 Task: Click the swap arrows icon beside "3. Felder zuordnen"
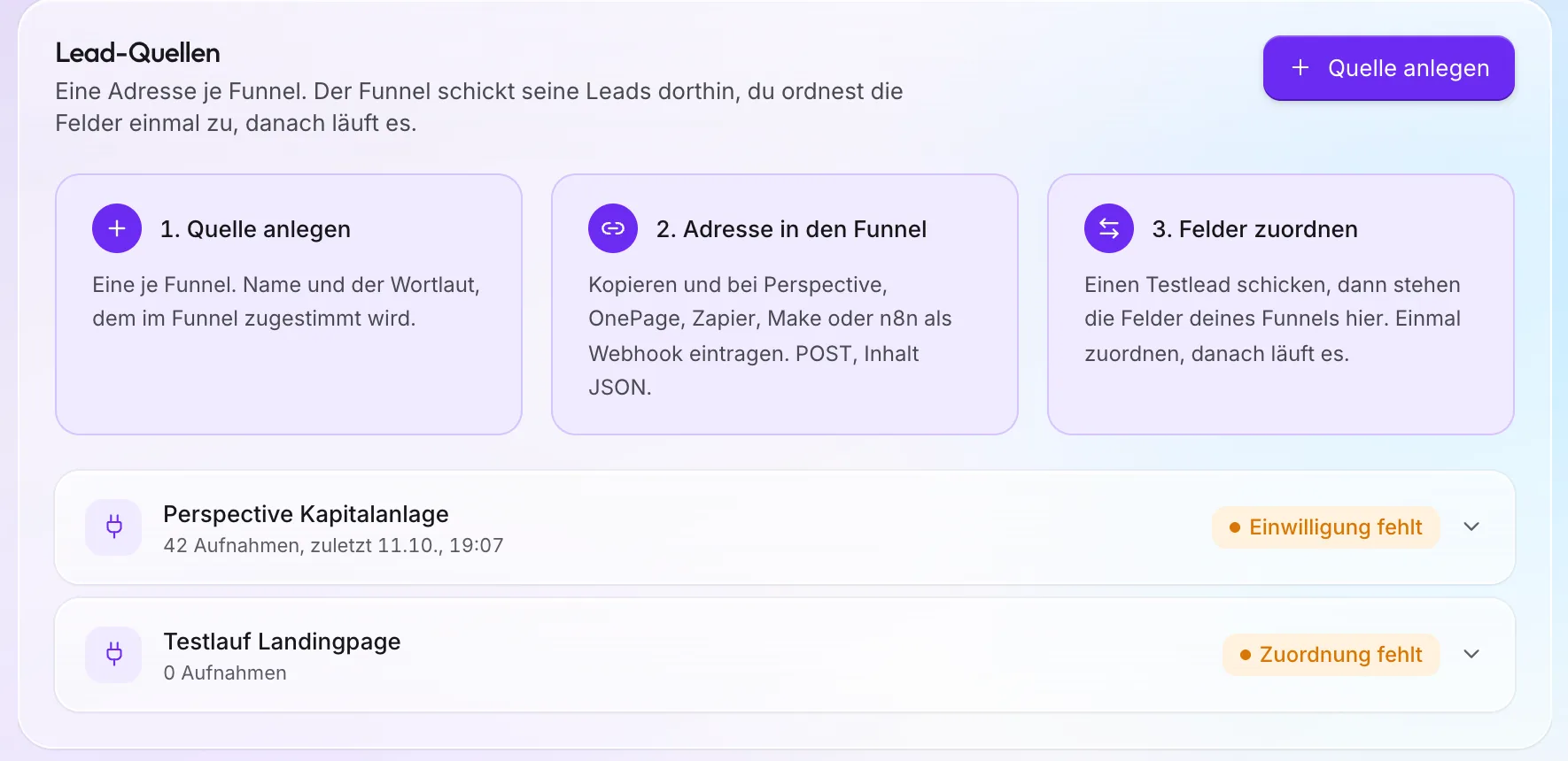[1109, 228]
